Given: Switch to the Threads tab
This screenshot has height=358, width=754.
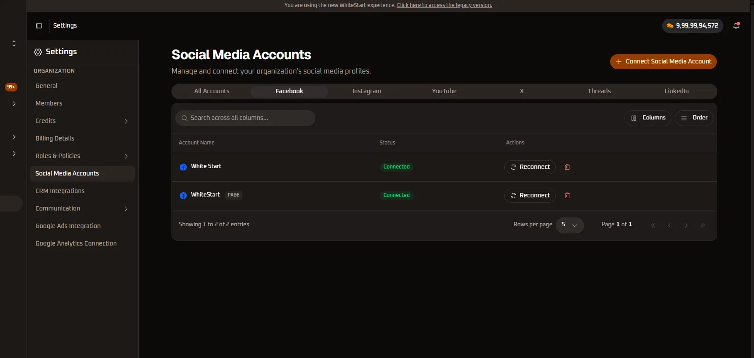Looking at the screenshot, I should tap(599, 91).
